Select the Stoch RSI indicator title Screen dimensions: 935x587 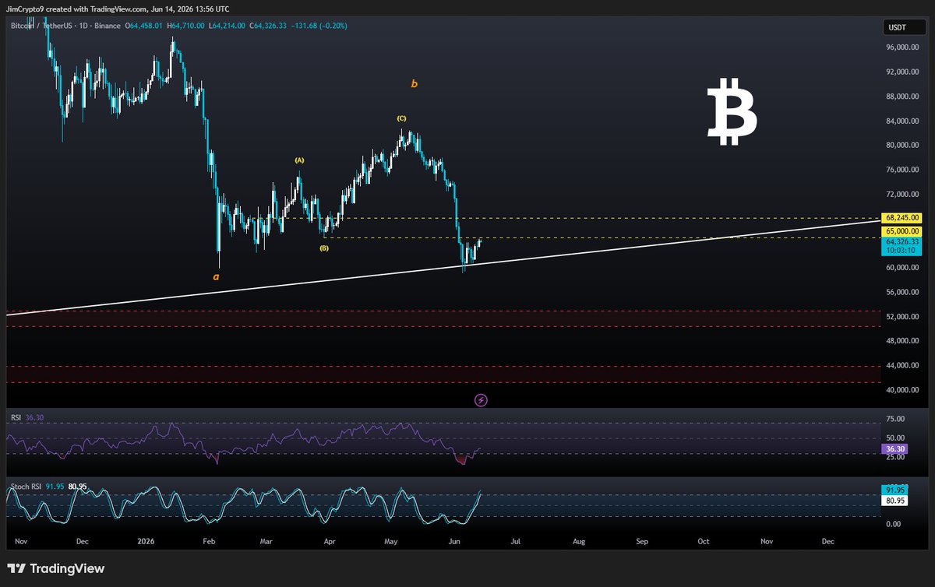[x=27, y=487]
